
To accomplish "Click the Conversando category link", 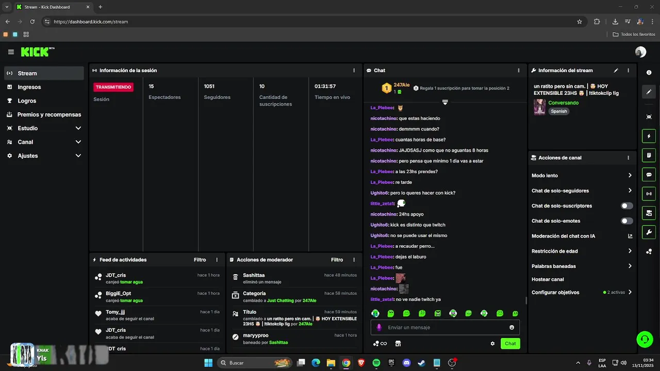I will [x=563, y=103].
